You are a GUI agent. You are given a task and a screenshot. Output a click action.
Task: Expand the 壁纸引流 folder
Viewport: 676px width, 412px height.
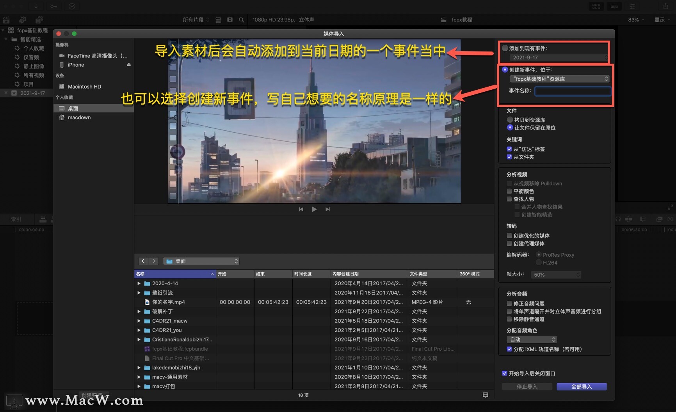click(x=139, y=293)
